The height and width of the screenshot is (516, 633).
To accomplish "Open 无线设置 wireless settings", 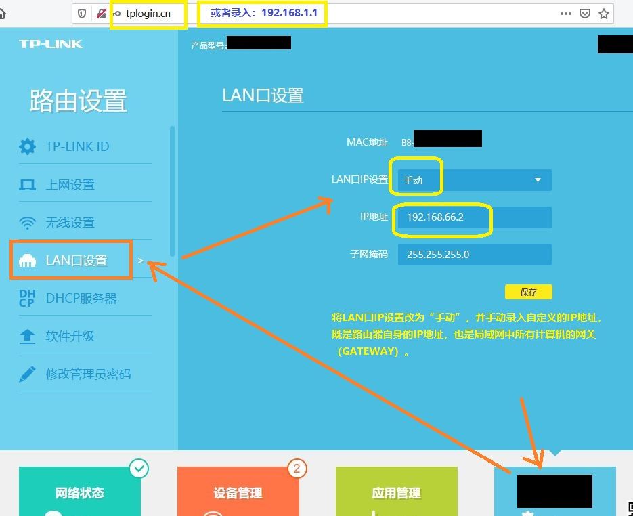I will pos(85,223).
